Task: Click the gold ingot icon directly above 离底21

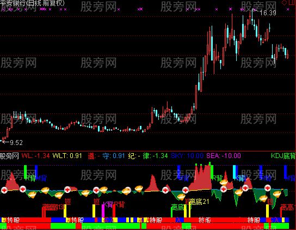Action: (181, 197)
